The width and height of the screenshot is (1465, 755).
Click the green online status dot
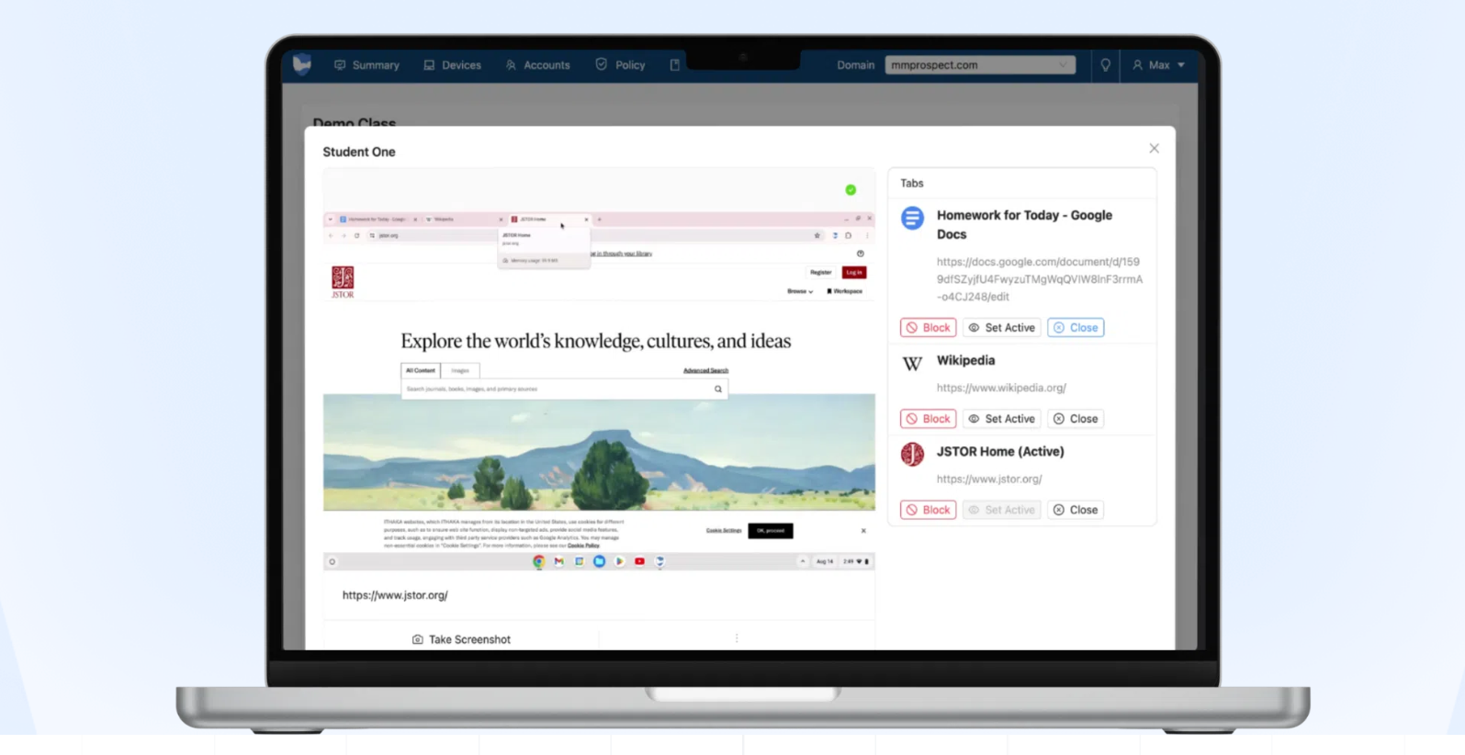point(851,190)
